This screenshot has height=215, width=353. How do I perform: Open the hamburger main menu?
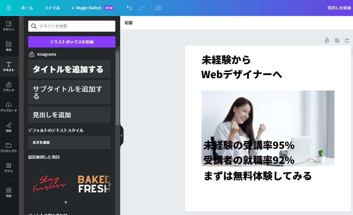(x=9, y=8)
